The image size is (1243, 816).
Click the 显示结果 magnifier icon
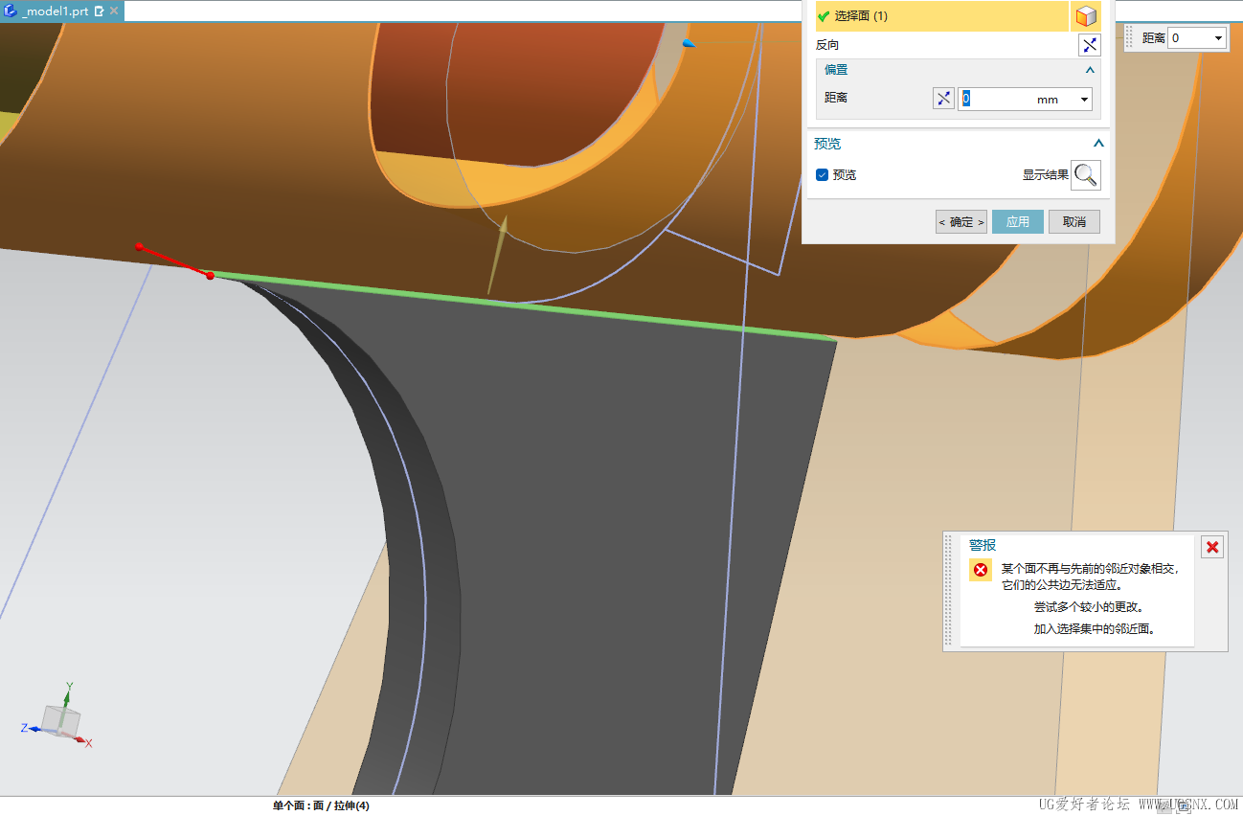pyautogui.click(x=1086, y=175)
